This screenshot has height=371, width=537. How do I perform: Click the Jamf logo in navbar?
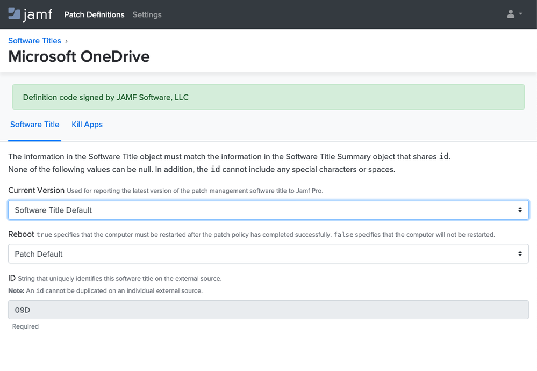30,14
